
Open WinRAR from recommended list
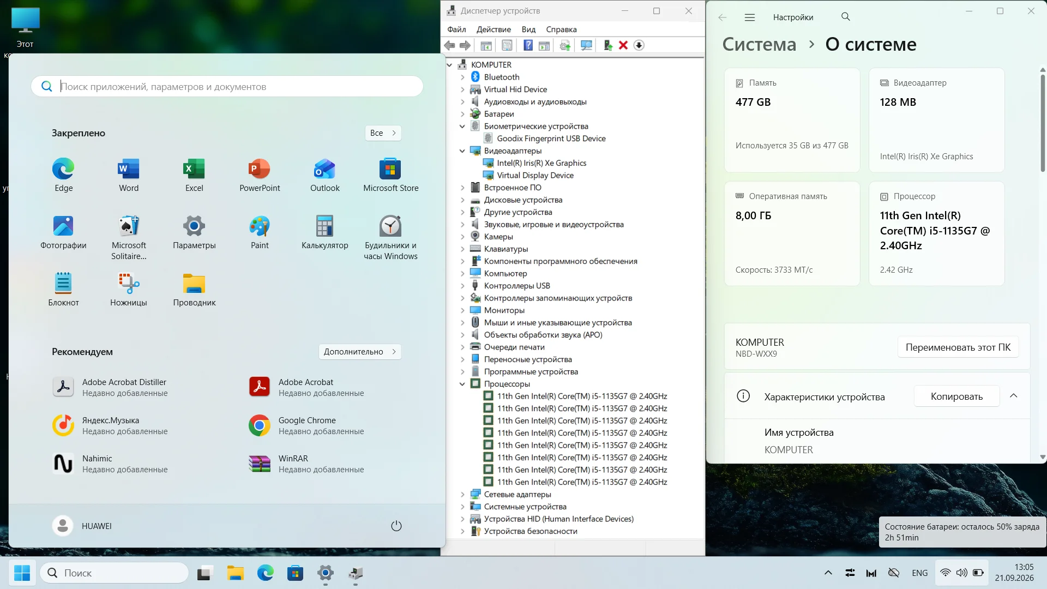[306, 464]
